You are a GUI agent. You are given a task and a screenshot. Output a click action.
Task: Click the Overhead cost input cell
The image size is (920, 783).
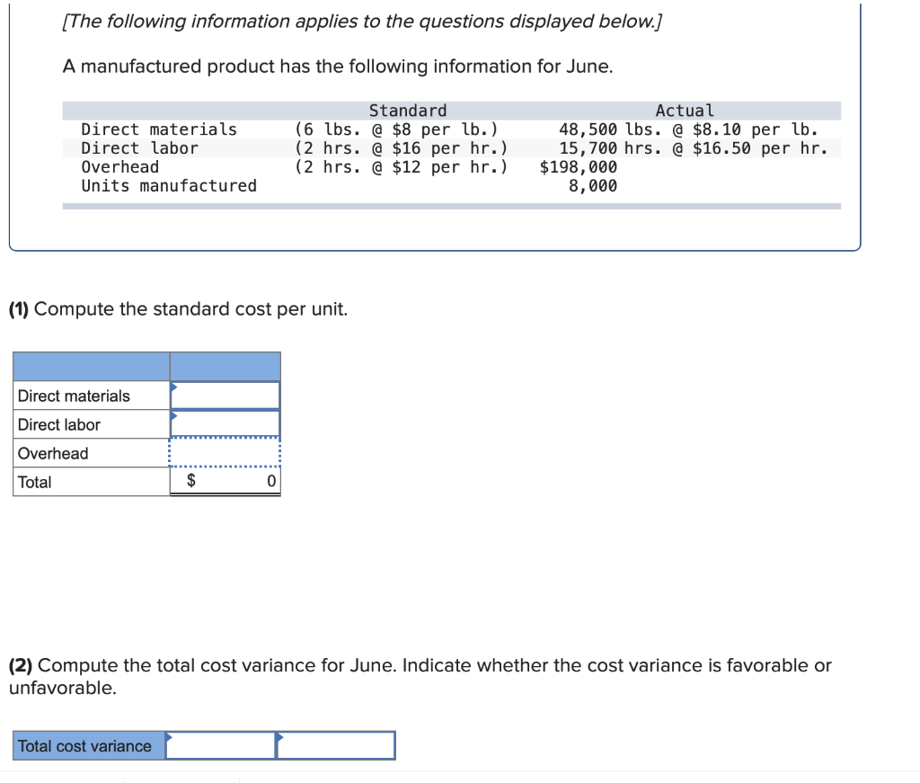click(x=226, y=453)
